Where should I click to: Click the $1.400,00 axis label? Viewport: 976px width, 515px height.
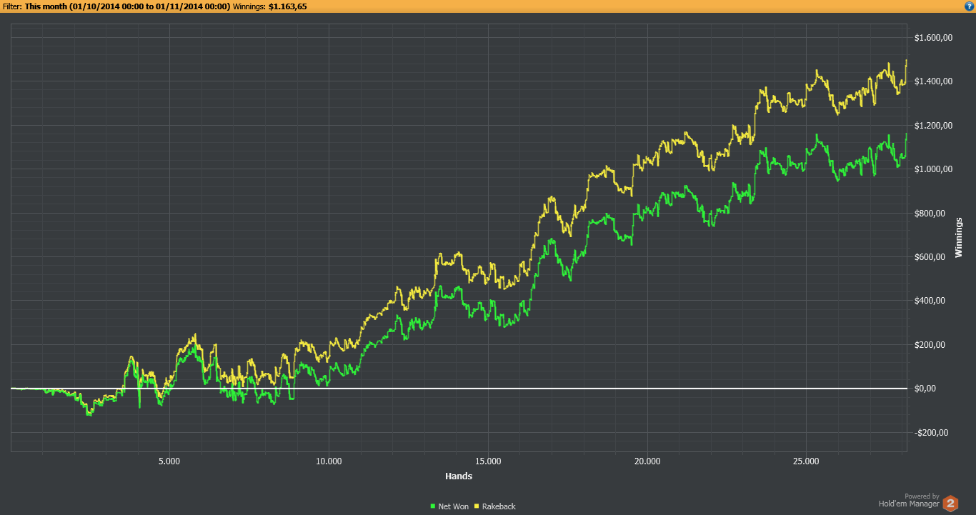click(x=934, y=81)
